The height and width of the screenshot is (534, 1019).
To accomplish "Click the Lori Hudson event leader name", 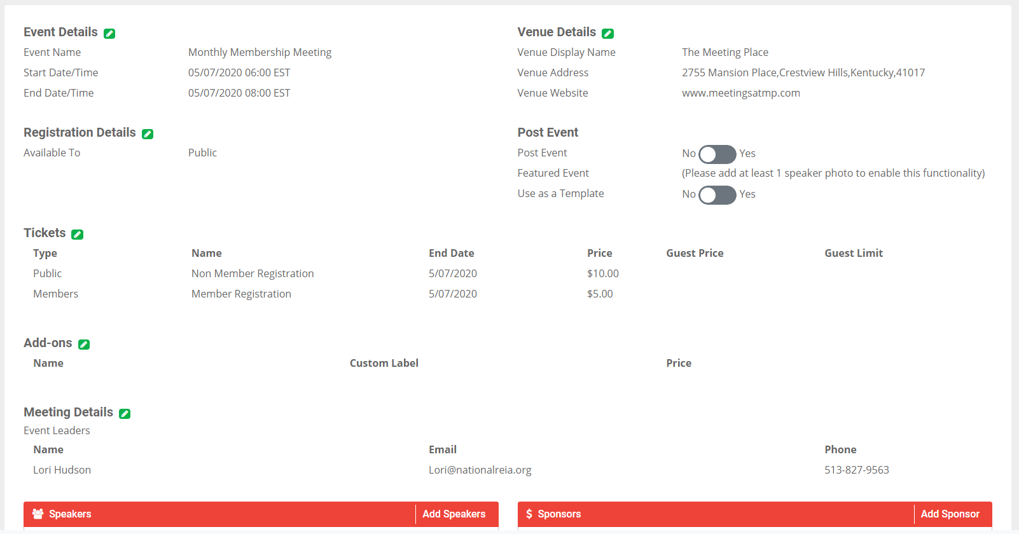I will coord(62,470).
